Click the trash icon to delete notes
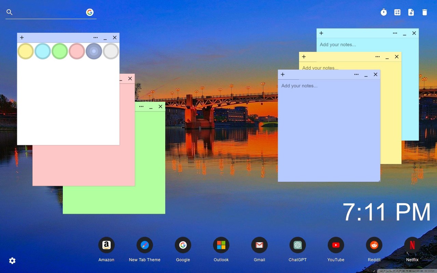 click(x=425, y=12)
